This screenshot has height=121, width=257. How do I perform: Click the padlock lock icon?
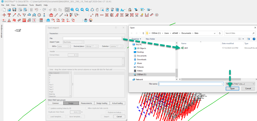click(130, 10)
